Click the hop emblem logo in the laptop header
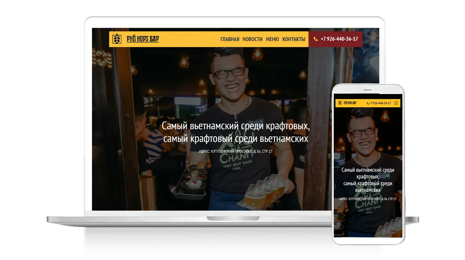Viewport: 465px width, 260px height. coord(117,39)
